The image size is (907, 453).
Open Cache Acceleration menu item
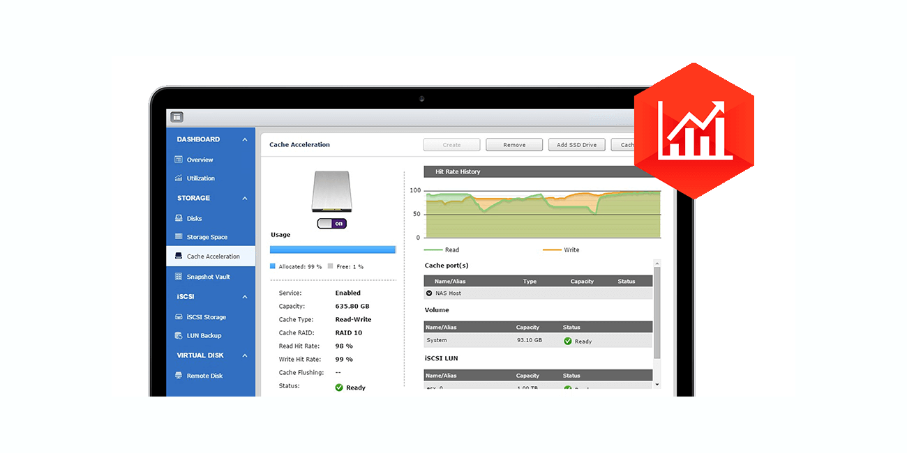click(212, 256)
